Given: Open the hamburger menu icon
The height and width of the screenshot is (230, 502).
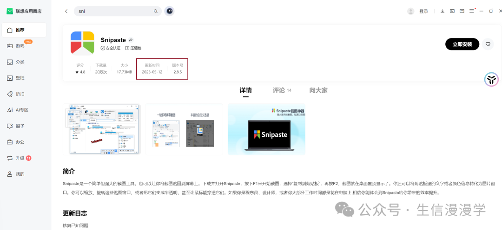Looking at the screenshot, I should tap(472, 11).
